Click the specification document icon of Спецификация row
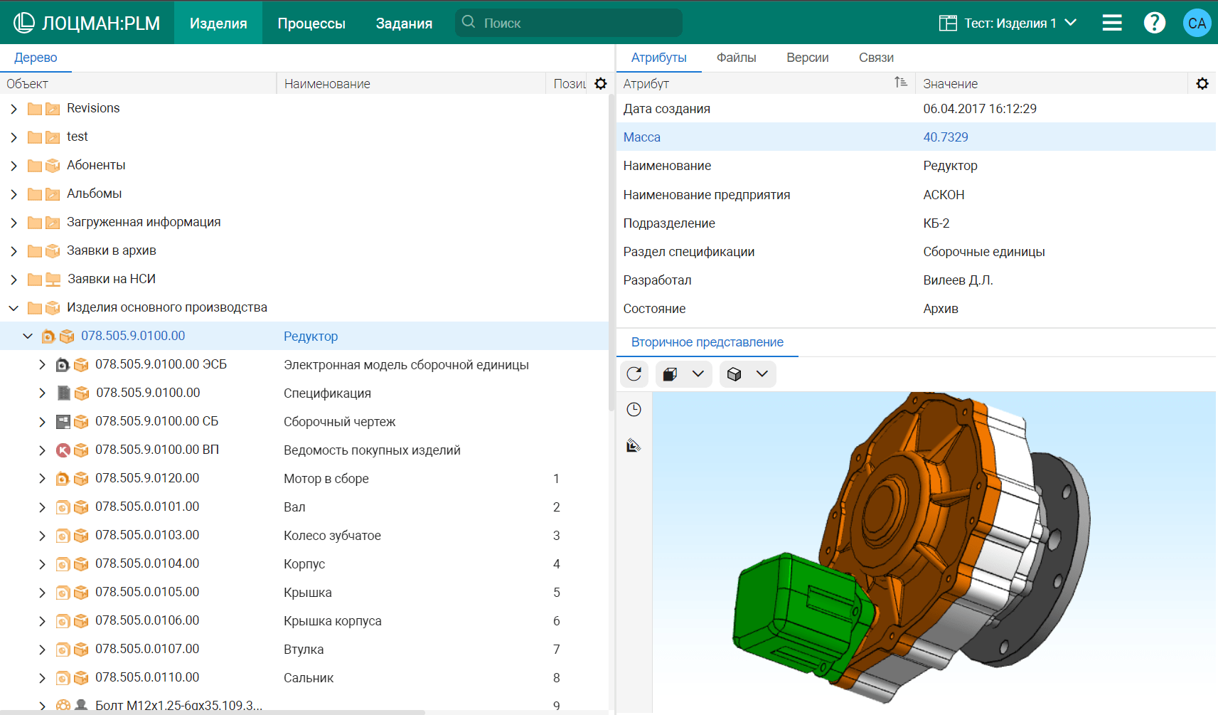1218x715 pixels. point(64,393)
